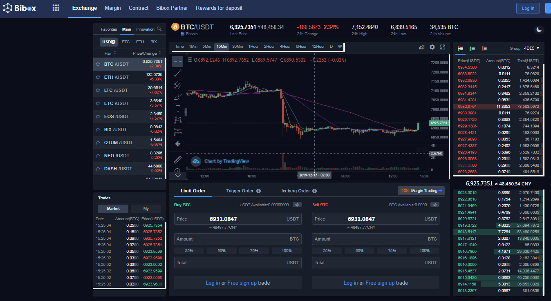Click transfer icon beside USDT Available
This screenshot has width=551, height=301.
[298, 205]
